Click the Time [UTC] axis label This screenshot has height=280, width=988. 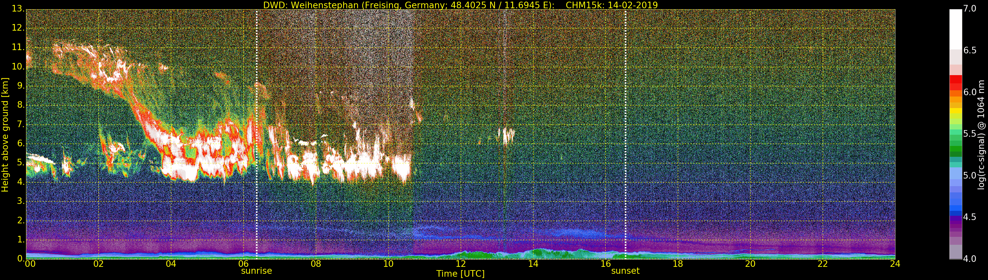click(x=460, y=274)
